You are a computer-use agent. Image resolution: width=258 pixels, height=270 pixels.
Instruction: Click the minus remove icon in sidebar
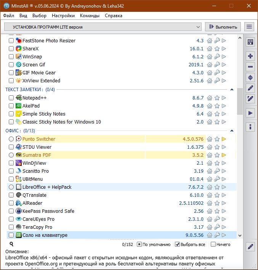pos(250,67)
